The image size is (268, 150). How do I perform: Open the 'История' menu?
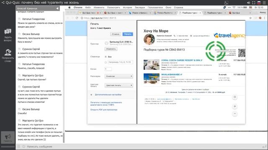[127, 7]
